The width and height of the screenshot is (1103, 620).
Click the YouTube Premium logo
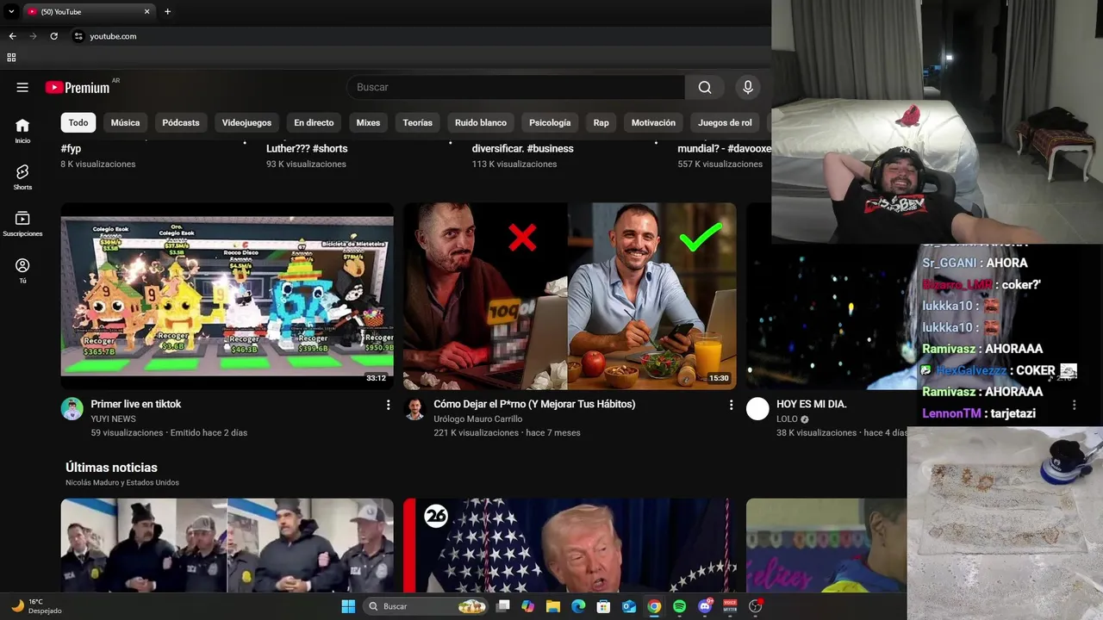click(78, 87)
